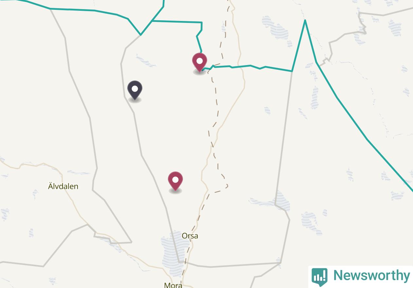413x288 pixels.
Task: Click the Älvdalen town label
Action: (63, 187)
